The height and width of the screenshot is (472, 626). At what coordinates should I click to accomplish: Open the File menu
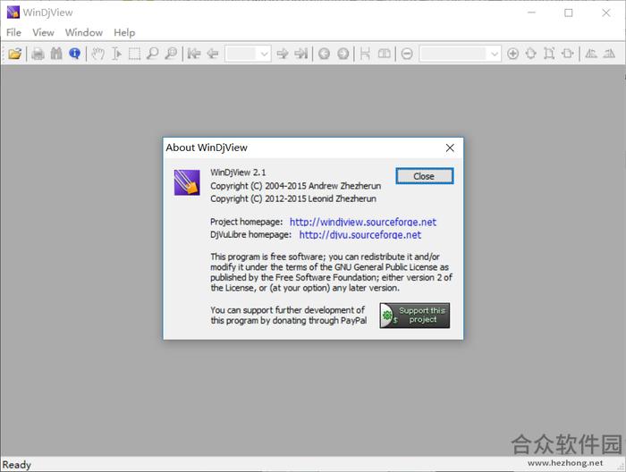(14, 32)
